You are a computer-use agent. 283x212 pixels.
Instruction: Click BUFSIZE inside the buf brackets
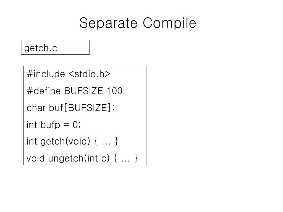[88, 108]
